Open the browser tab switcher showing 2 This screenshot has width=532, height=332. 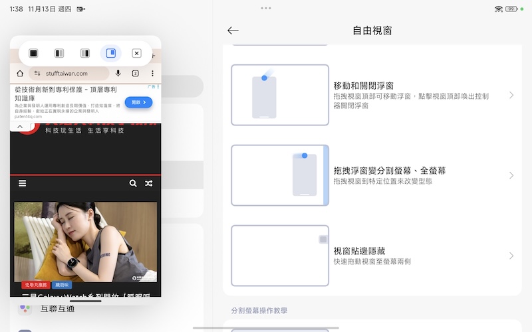(x=136, y=74)
